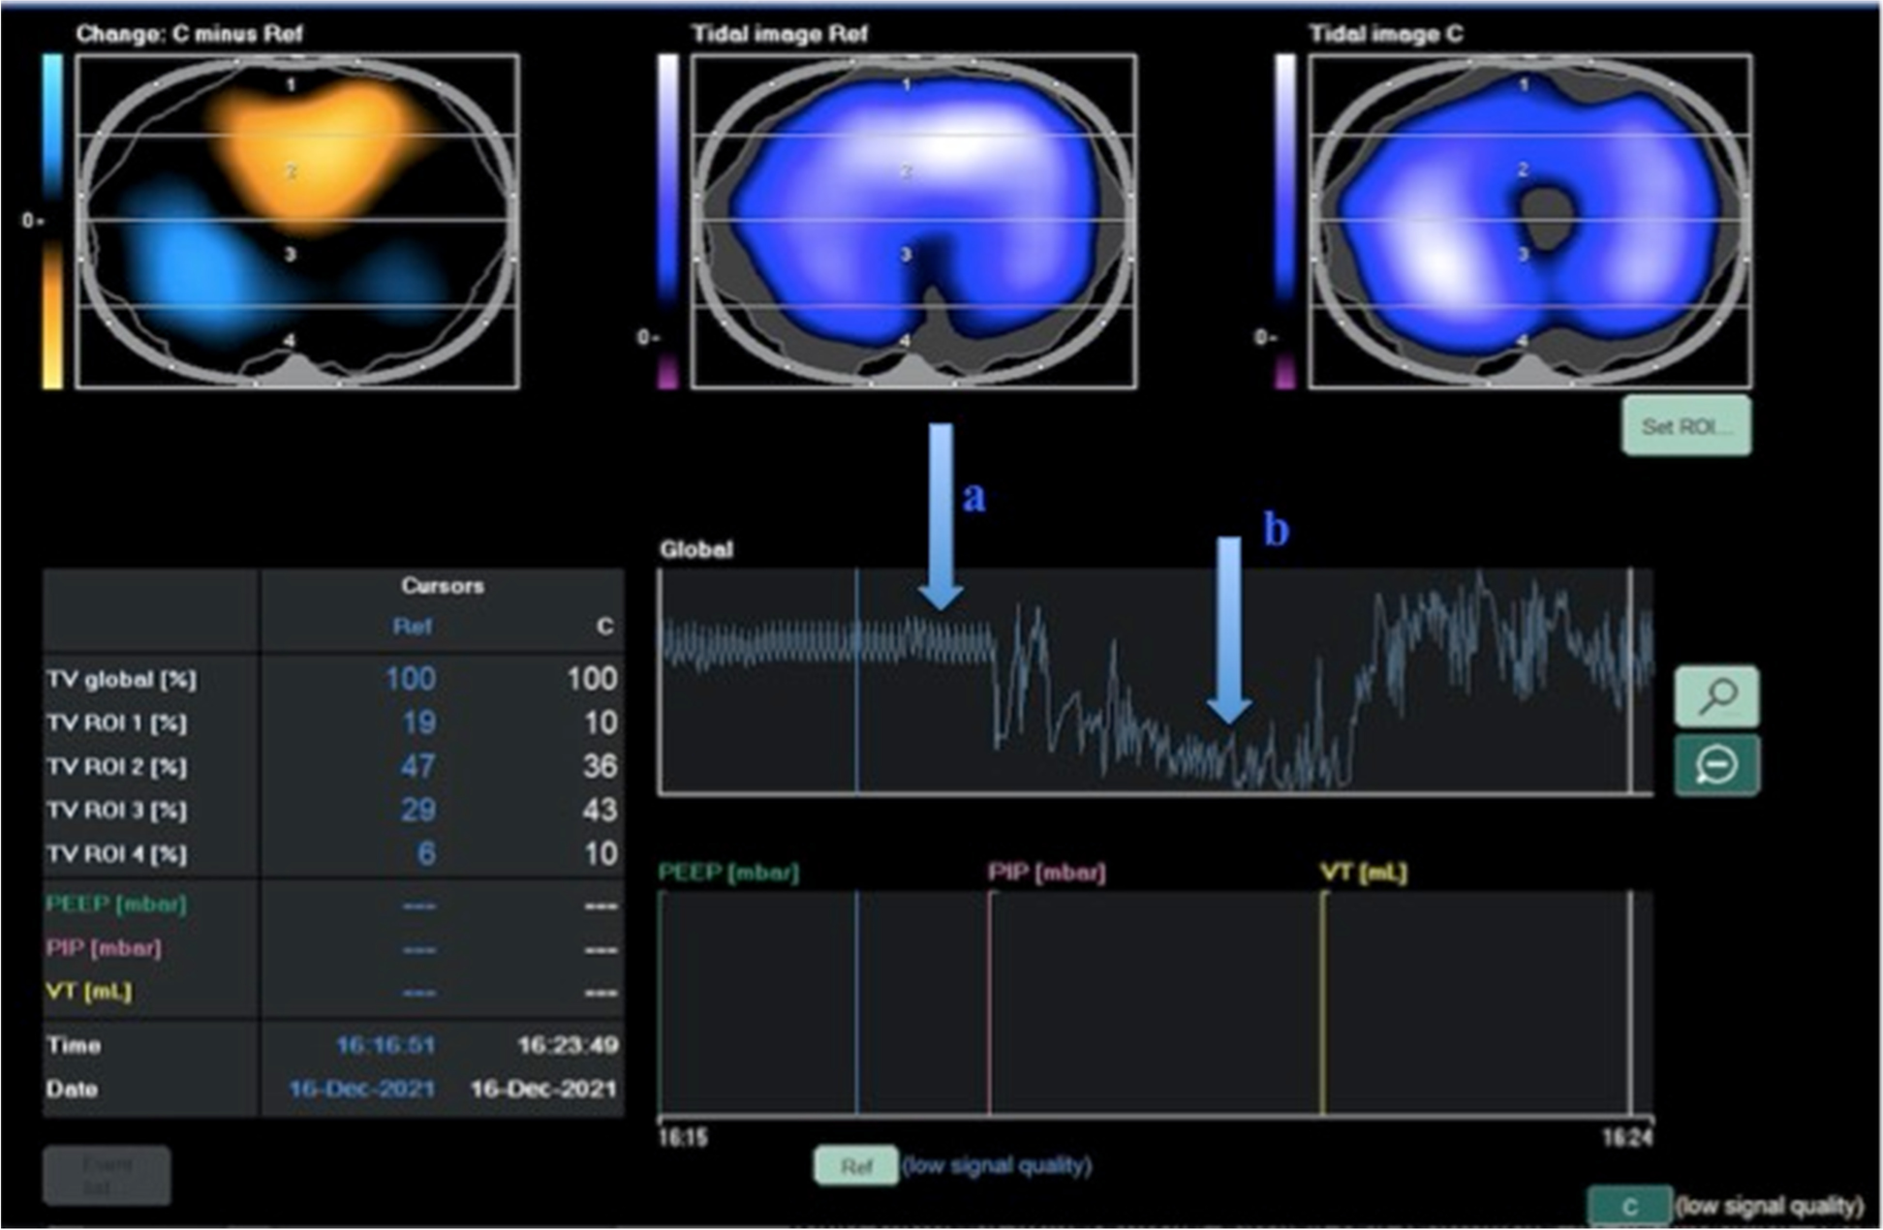Viewport: 1883px width, 1230px height.
Task: Click the blue Ref cursor line in Global waveform
Action: point(857,717)
